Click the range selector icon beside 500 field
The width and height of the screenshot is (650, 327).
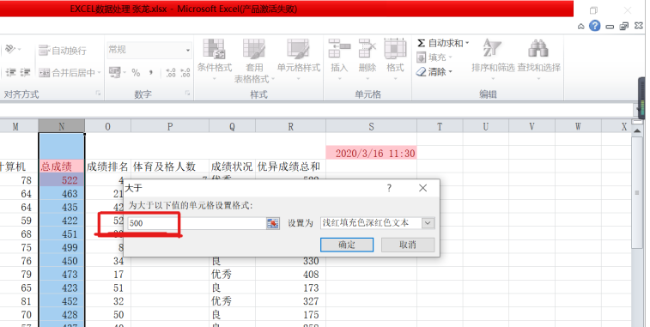point(273,223)
